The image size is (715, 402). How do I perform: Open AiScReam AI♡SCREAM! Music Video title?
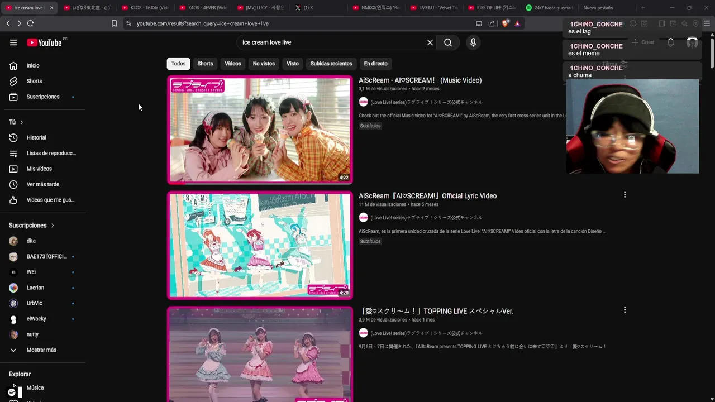click(420, 80)
